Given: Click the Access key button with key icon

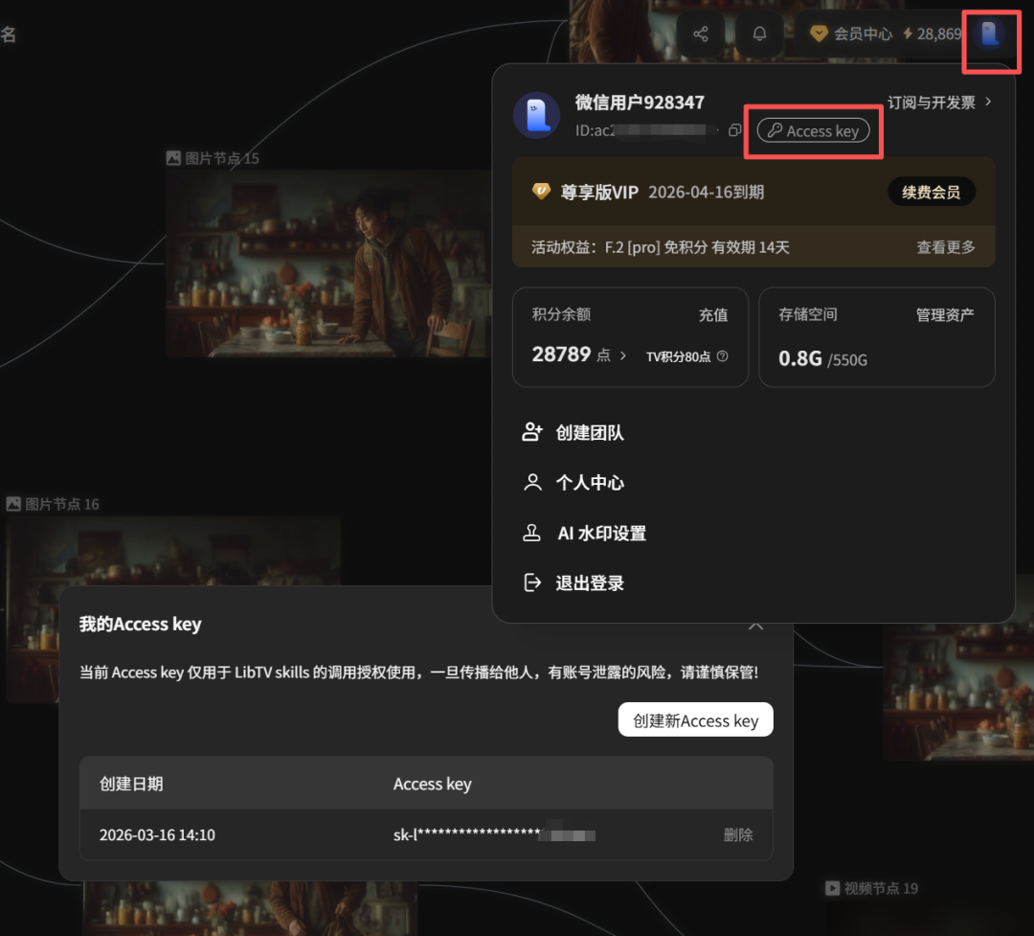Looking at the screenshot, I should click(x=813, y=131).
